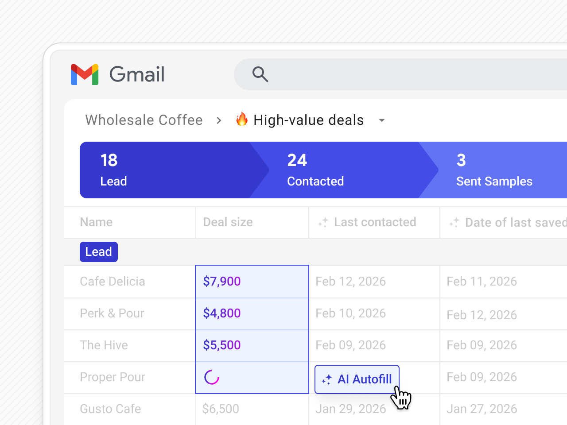Click the fire emoji beside High-value deals
The width and height of the screenshot is (567, 425).
[x=242, y=119]
